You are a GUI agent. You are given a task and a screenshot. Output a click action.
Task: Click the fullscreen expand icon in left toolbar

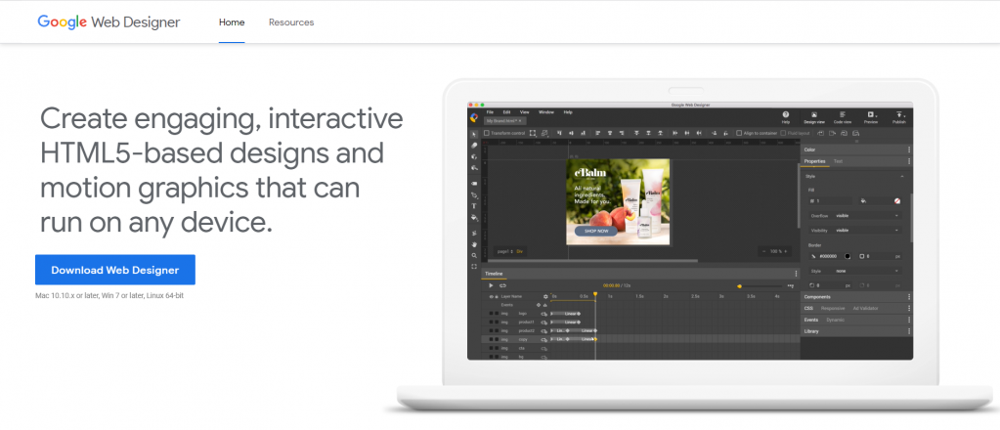474,266
